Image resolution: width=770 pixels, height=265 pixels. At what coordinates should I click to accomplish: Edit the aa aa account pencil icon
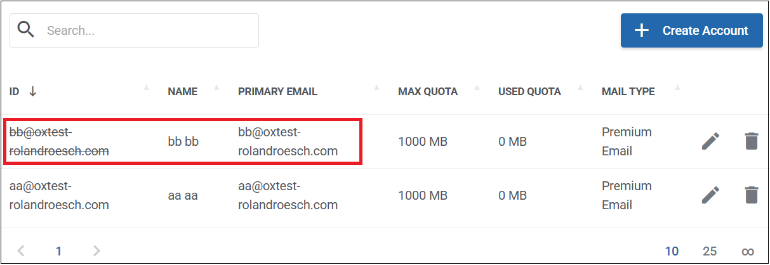tap(711, 195)
